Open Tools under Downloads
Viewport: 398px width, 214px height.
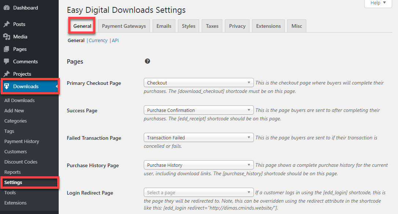click(10, 193)
